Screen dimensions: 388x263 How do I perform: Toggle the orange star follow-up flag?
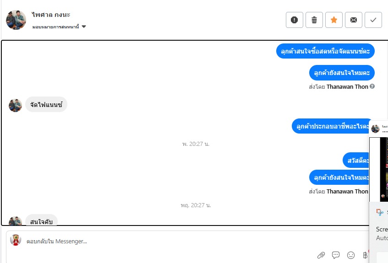pyautogui.click(x=334, y=20)
